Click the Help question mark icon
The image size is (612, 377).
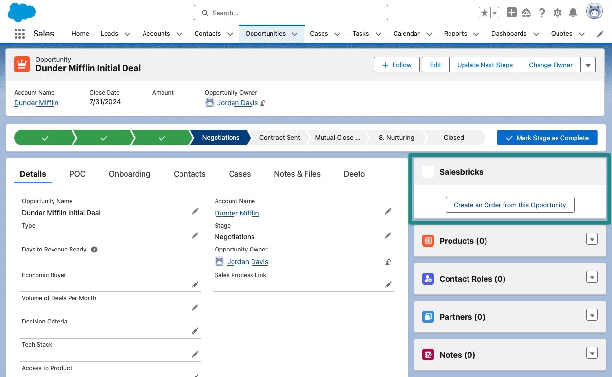click(542, 13)
